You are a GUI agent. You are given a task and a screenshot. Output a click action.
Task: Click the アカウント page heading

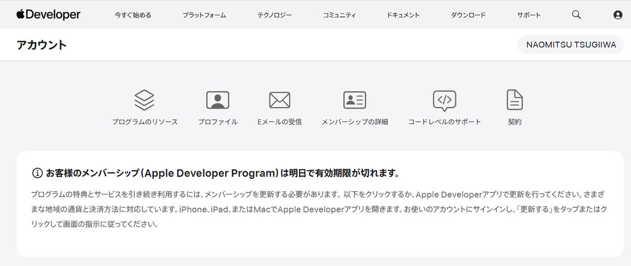[42, 45]
